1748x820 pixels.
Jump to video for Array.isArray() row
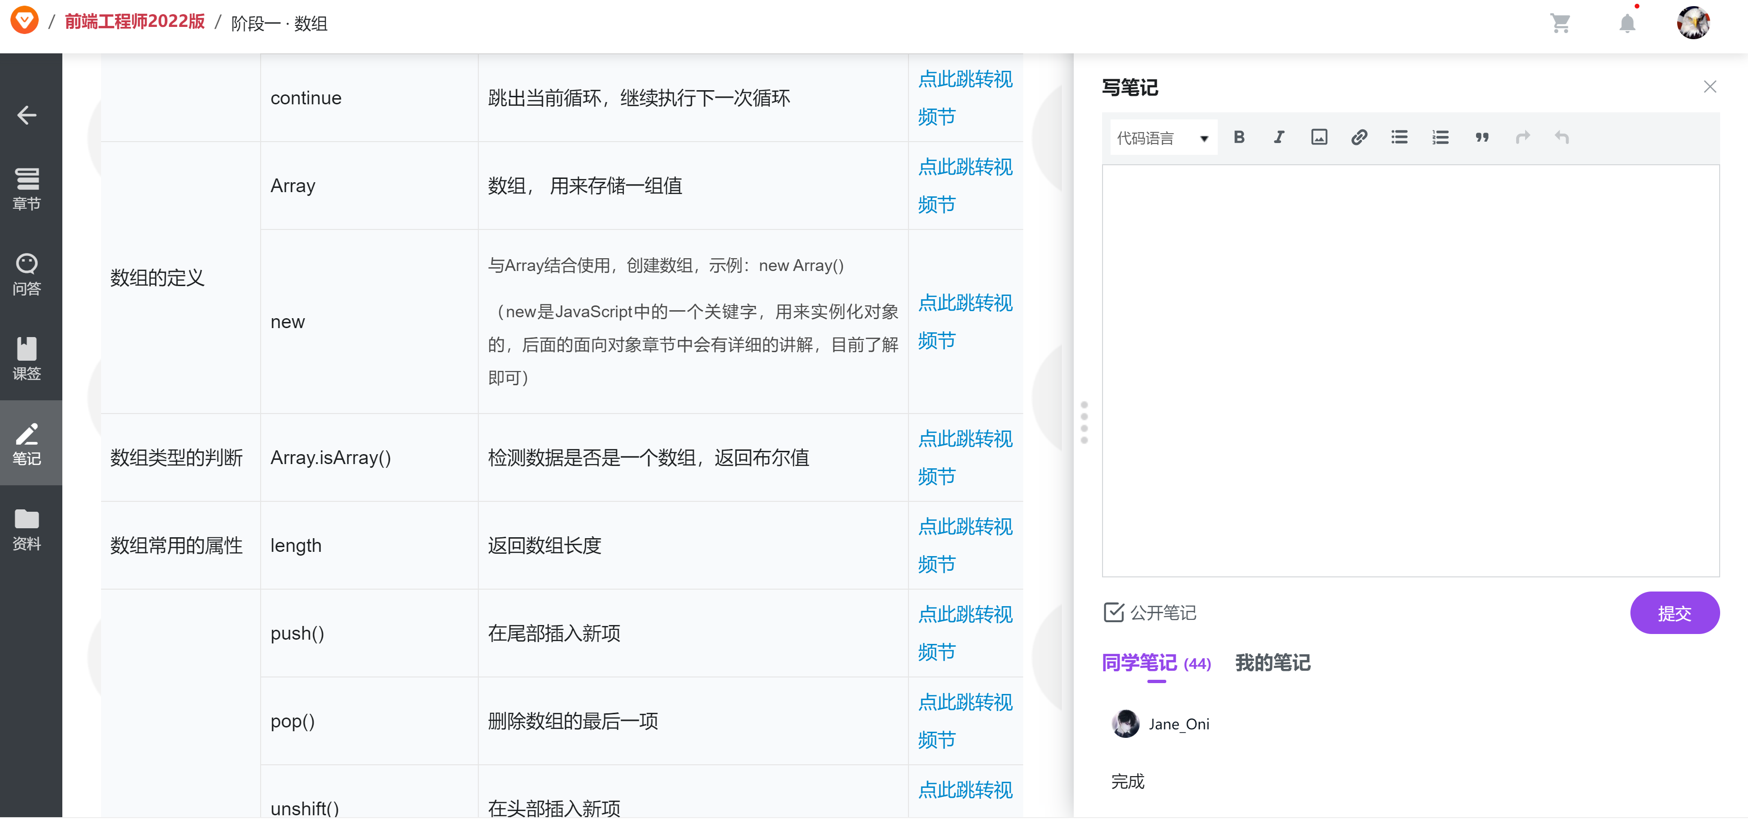pyautogui.click(x=965, y=457)
